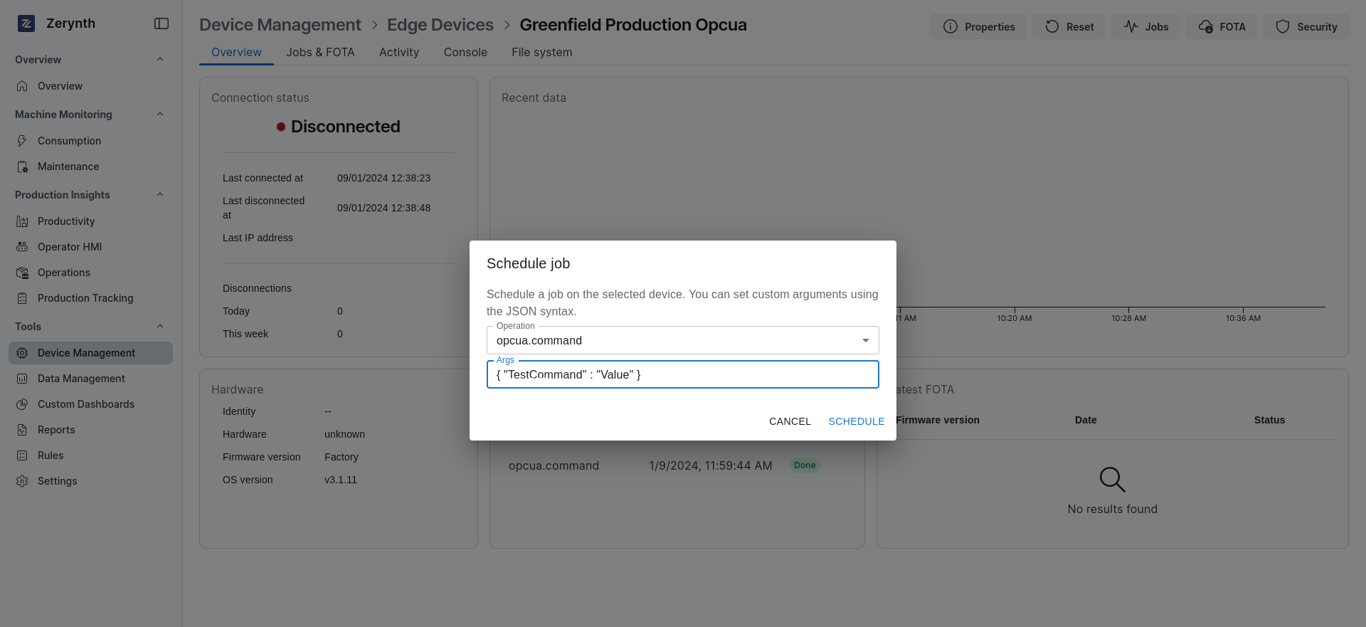
Task: Collapse the Tools sidebar section
Action: [160, 326]
